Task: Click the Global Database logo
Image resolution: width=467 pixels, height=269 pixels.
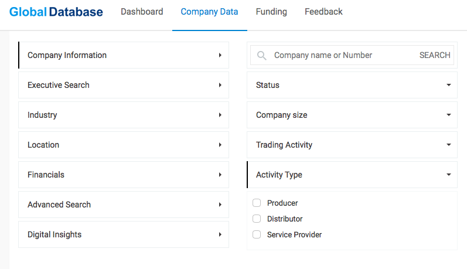Action: coord(56,12)
